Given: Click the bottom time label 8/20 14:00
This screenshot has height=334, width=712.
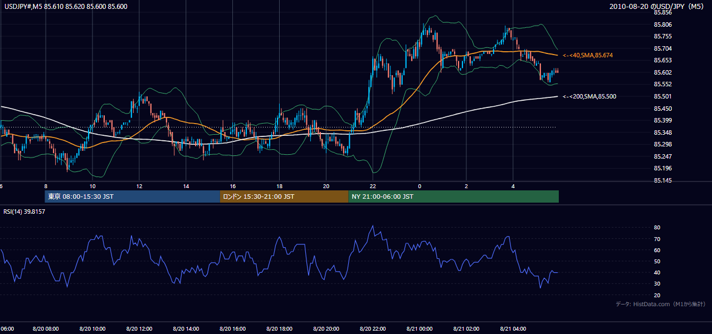Looking at the screenshot, I should click(186, 329).
